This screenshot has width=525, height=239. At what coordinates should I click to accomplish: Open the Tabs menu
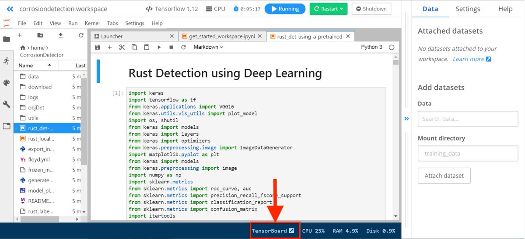[x=112, y=23]
